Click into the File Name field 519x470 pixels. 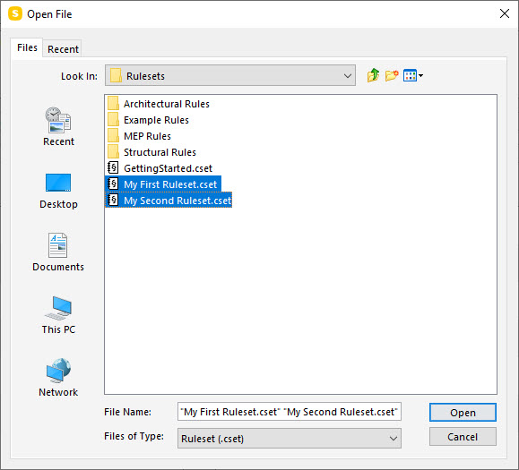click(290, 412)
